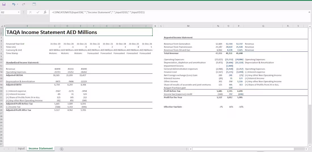Screen dimensions: 312x152
Task: Select column C header
Action: (x=55, y=26)
